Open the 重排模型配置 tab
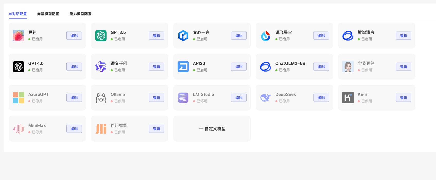Viewport: 436px width, 180px height. point(81,14)
